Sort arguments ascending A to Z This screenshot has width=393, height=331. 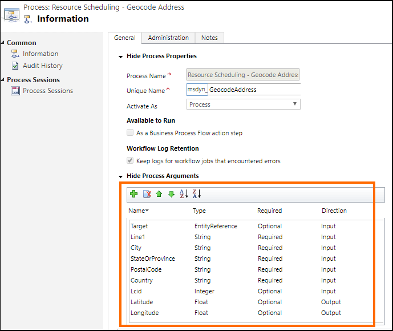pos(184,194)
